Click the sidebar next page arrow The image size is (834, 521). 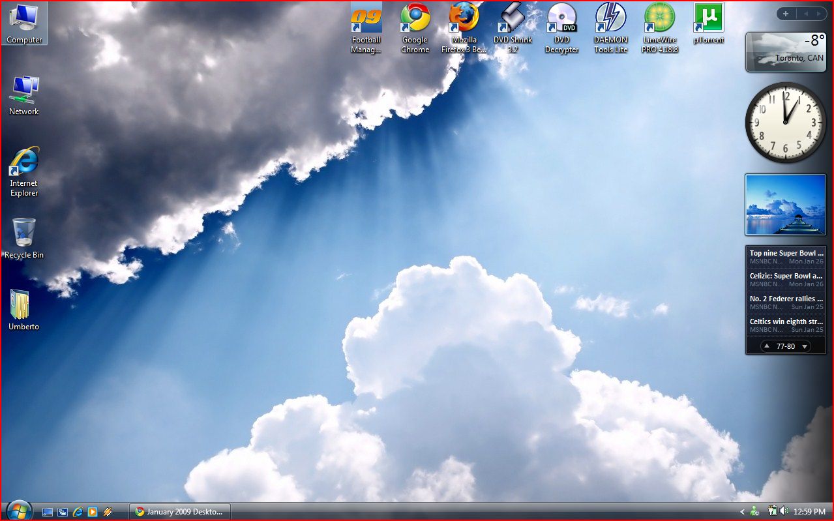click(819, 13)
